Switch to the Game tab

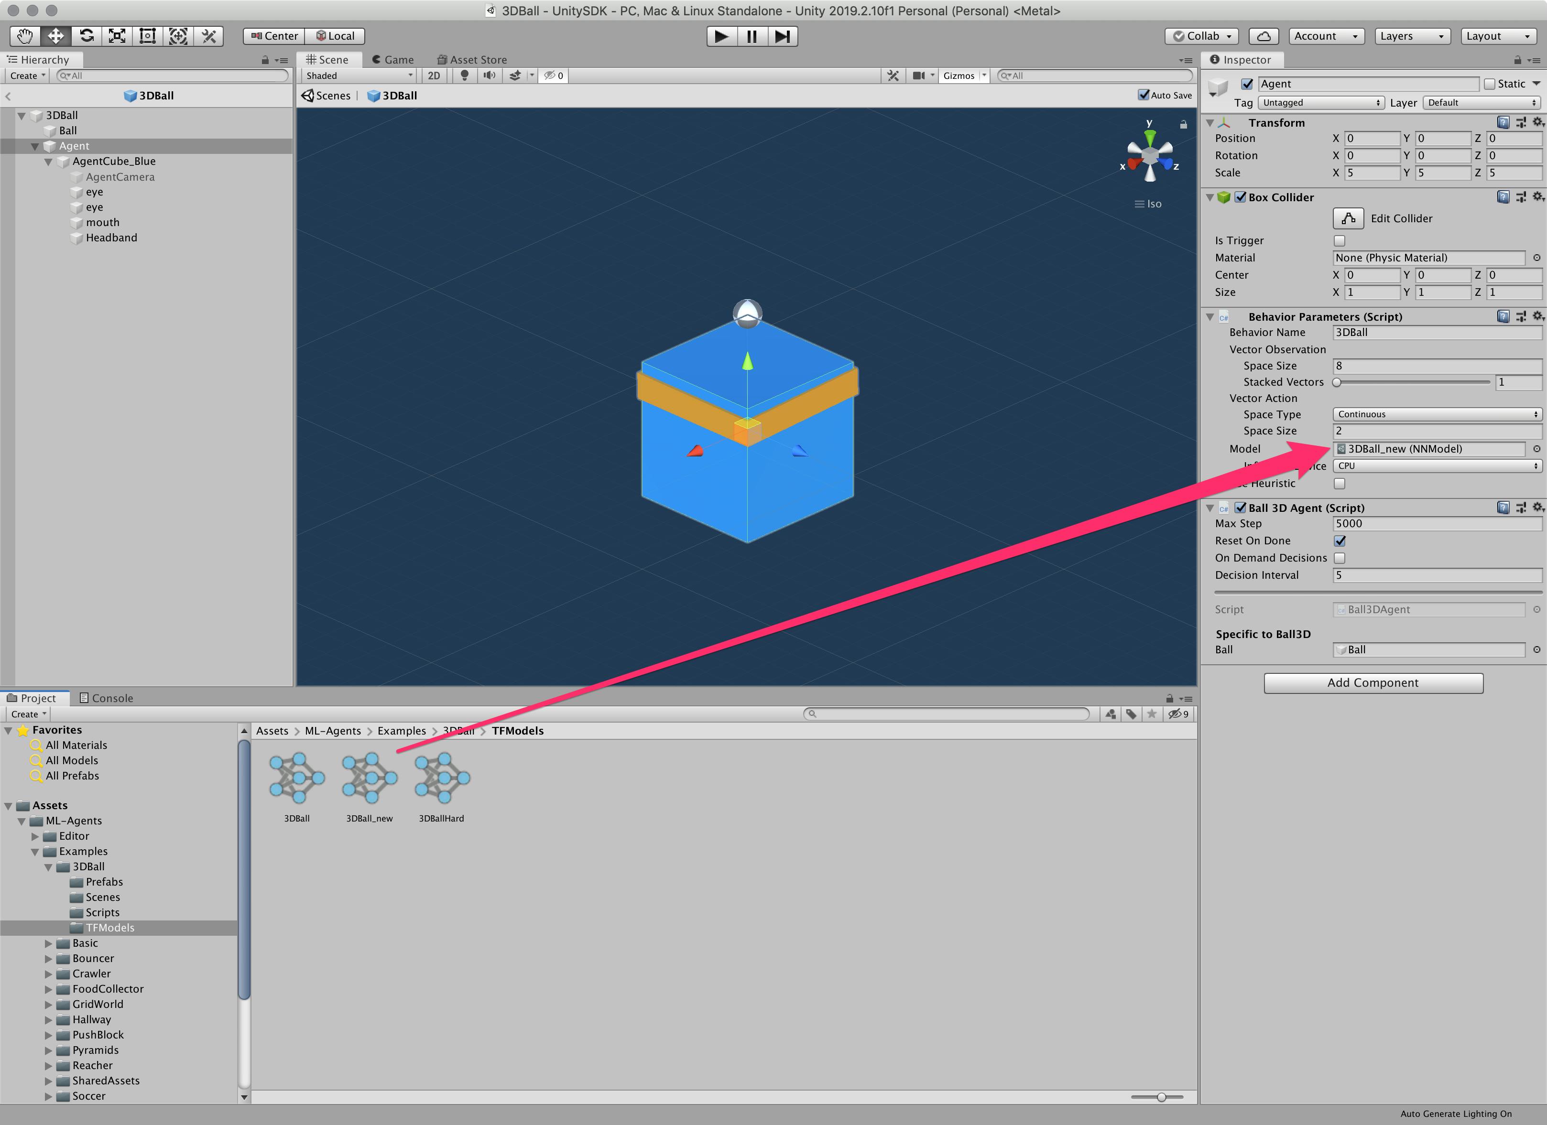coord(393,60)
